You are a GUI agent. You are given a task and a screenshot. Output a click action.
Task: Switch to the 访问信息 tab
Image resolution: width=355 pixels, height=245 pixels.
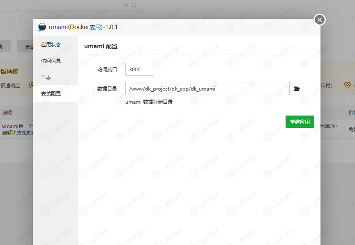pyautogui.click(x=55, y=61)
